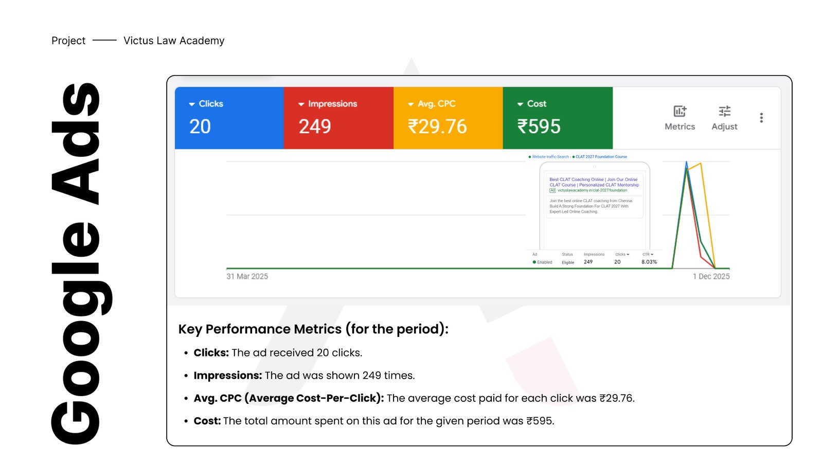Sort by the Clicks column header
Image resolution: width=823 pixels, height=463 pixels.
click(621, 254)
